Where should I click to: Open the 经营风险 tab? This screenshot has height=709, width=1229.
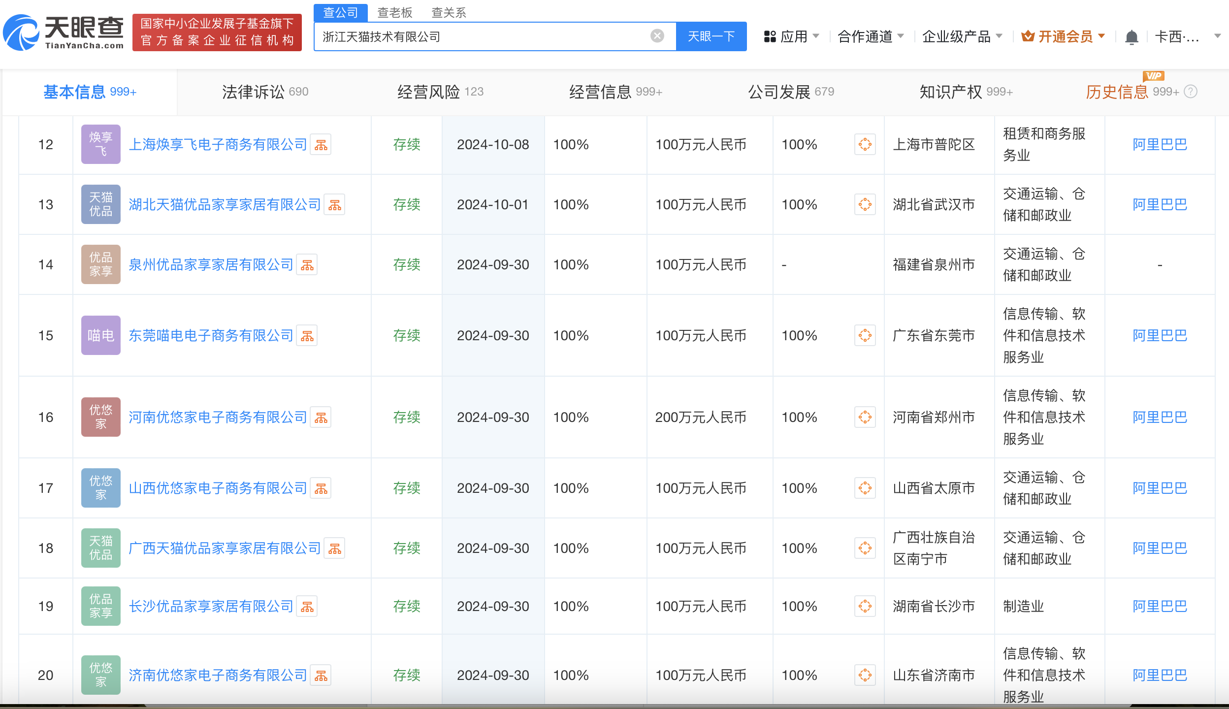point(440,92)
